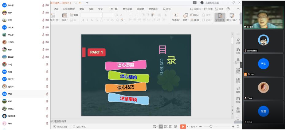Open the 60% zoom level dropdown
This screenshot has width=286, height=130.
[194, 127]
